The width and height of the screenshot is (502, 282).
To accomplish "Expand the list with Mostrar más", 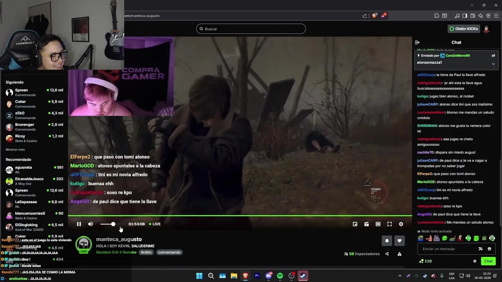I will point(15,150).
